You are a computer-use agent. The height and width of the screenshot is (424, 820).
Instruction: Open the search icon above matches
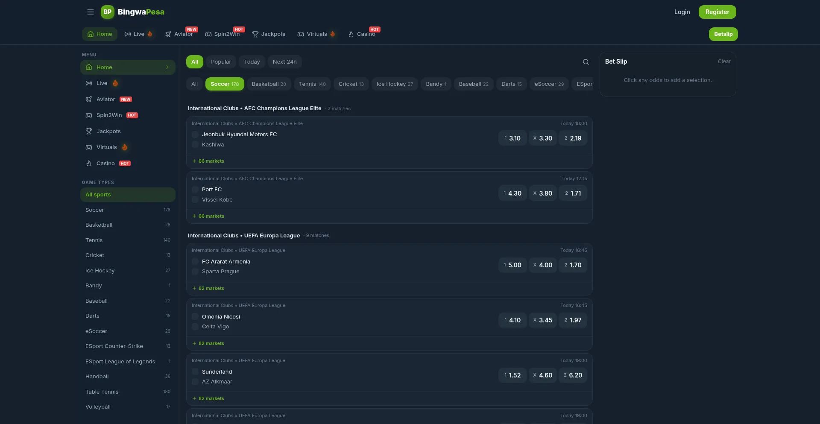click(586, 62)
